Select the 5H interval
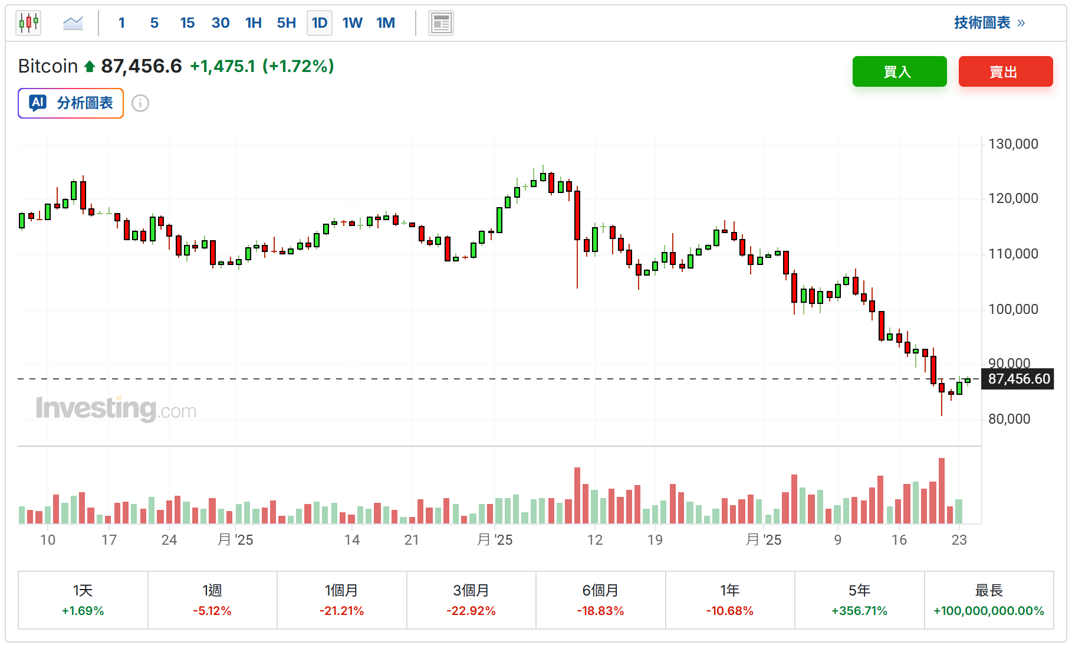This screenshot has width=1072, height=648. tap(287, 23)
